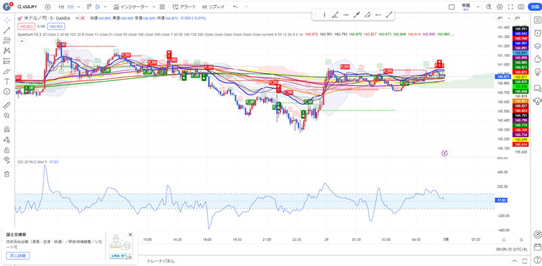The image size is (542, 266).
Task: Open the object tree layers icon
Action: pyautogui.click(x=537, y=46)
